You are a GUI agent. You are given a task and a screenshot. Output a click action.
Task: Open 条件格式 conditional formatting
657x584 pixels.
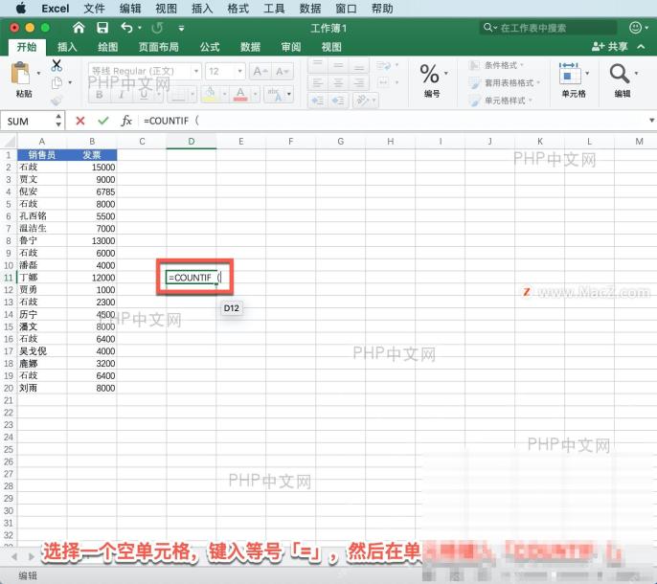(x=497, y=65)
